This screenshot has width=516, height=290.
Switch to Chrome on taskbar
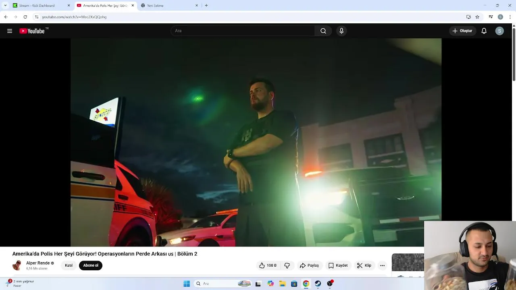coord(306,284)
